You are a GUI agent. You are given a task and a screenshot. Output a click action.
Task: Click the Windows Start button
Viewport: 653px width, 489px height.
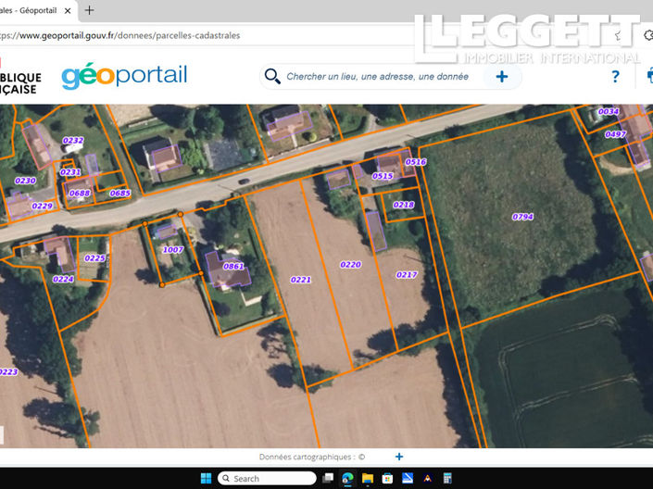[x=204, y=479]
